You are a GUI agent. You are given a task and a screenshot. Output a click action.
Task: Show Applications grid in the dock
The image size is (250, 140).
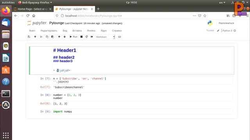click(x=6, y=135)
